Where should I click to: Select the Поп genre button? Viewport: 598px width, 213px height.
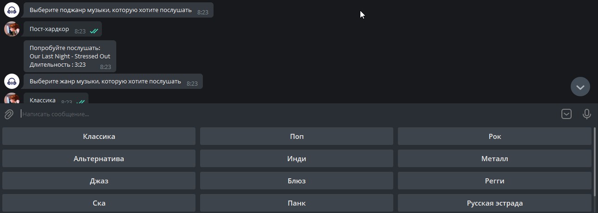pos(296,137)
